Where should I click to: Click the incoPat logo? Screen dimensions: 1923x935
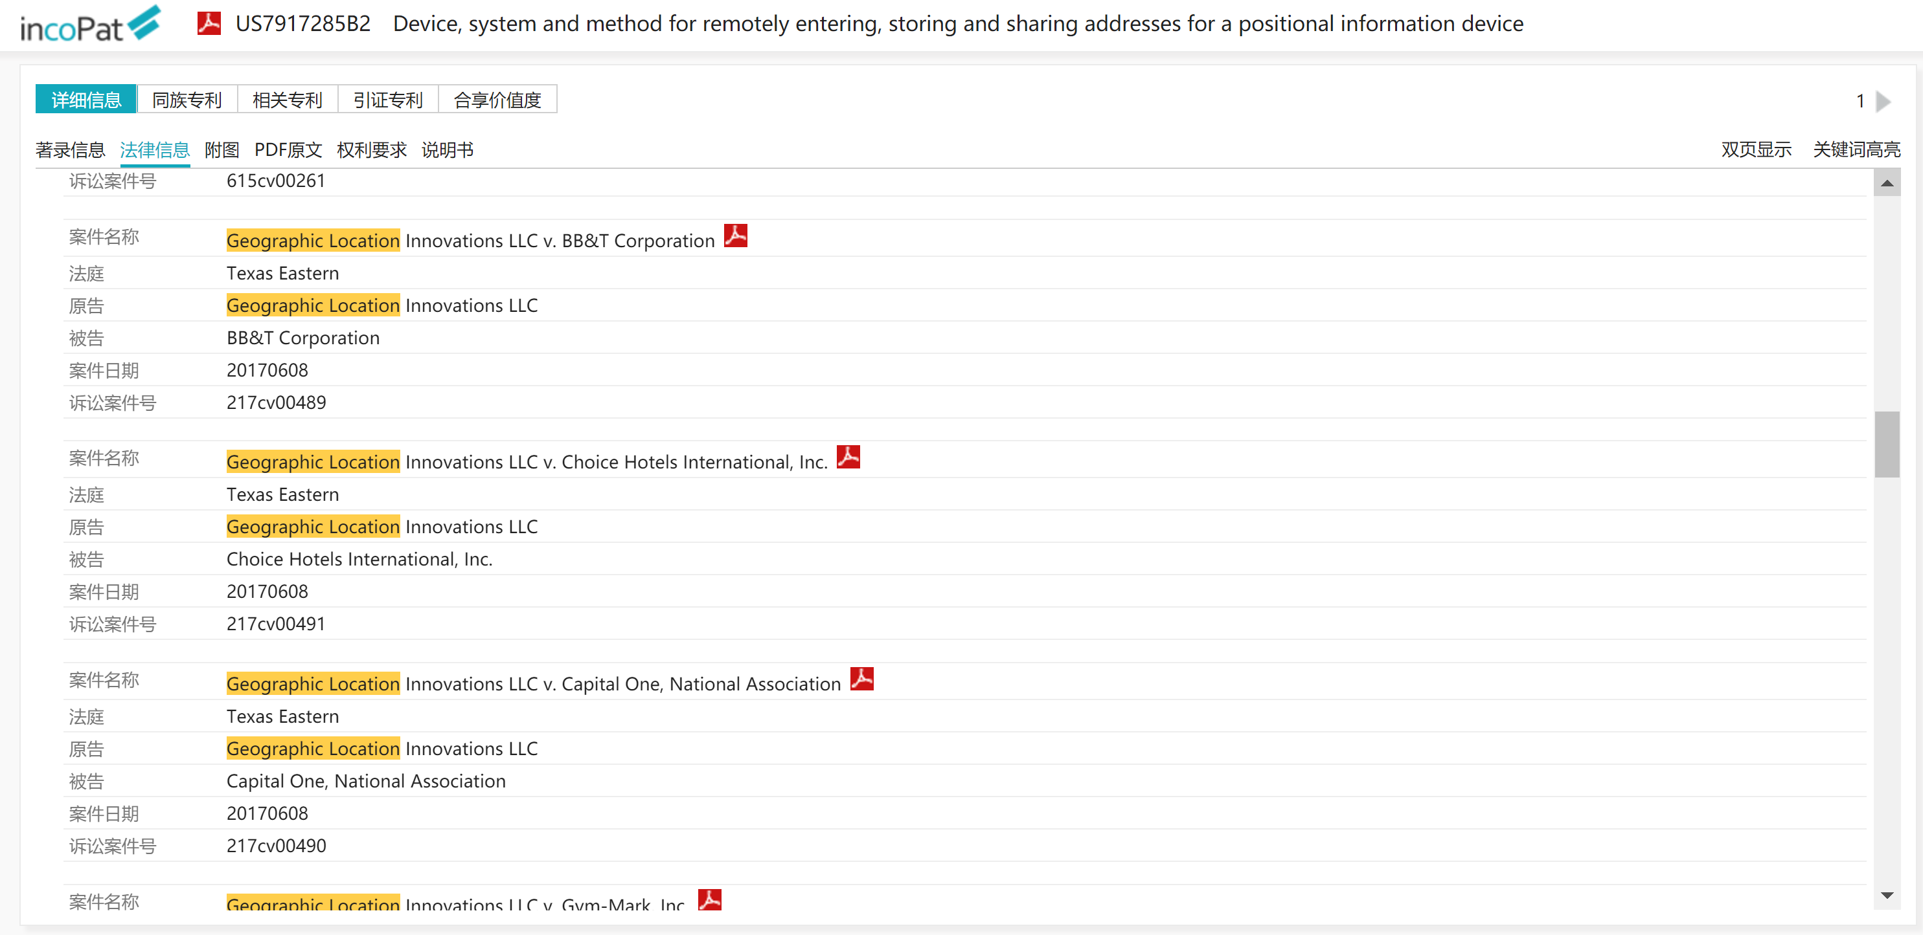[x=89, y=25]
